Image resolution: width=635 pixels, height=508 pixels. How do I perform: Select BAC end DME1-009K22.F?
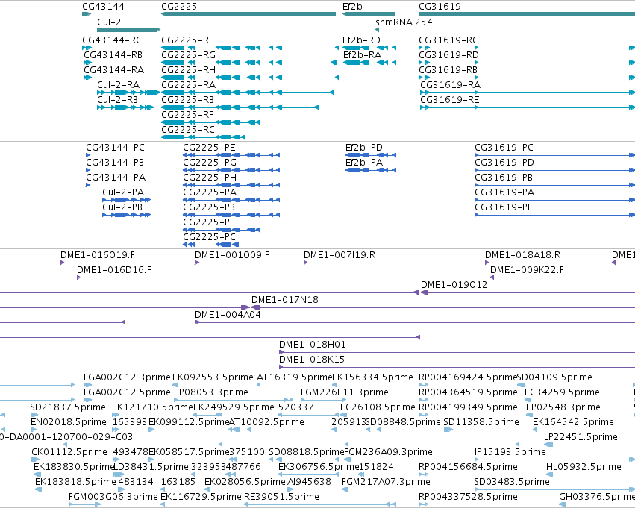pyautogui.click(x=492, y=277)
